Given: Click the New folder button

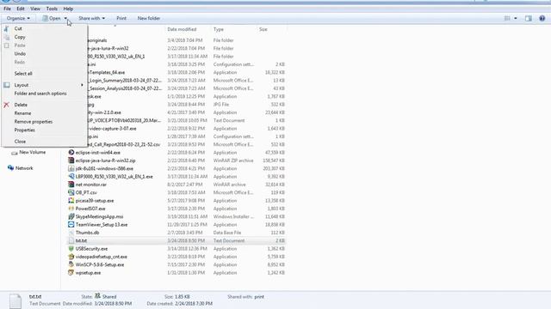Looking at the screenshot, I should coord(149,18).
